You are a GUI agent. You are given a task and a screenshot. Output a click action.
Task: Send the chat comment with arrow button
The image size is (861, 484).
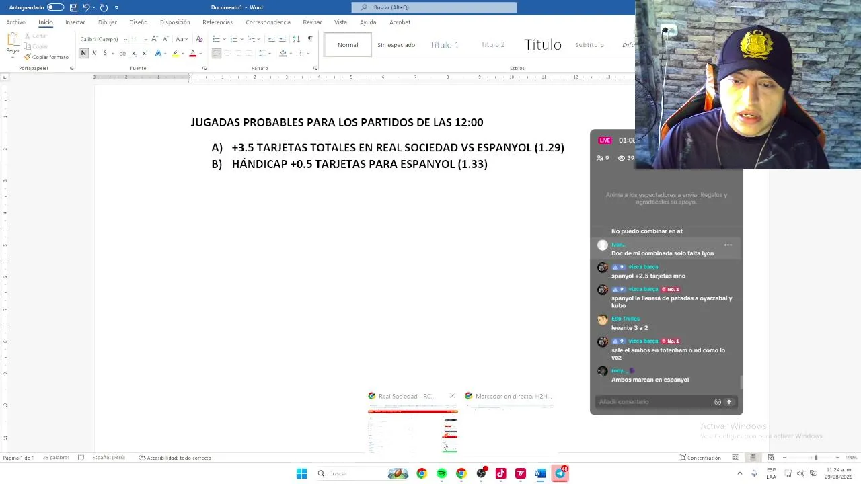[728, 402]
